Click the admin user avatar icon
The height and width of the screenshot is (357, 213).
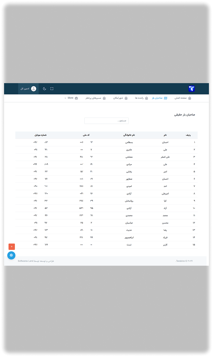pyautogui.click(x=34, y=89)
